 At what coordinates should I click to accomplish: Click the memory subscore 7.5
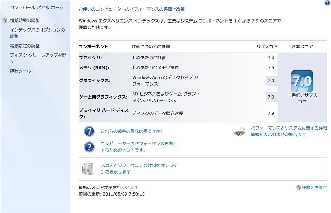(271, 68)
